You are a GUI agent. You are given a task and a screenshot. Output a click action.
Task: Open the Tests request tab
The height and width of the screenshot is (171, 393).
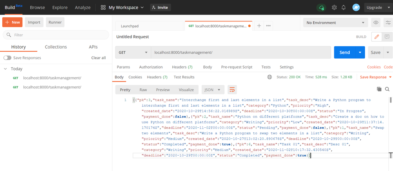tap(266, 67)
